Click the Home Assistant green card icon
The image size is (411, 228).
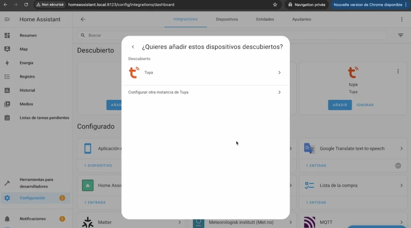(87, 186)
